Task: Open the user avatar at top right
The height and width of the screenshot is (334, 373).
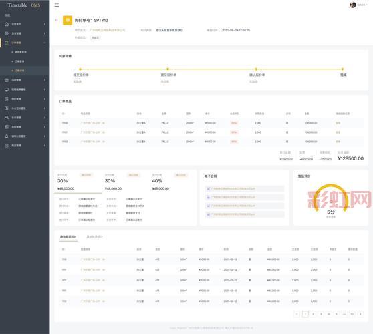Action: click(x=352, y=5)
